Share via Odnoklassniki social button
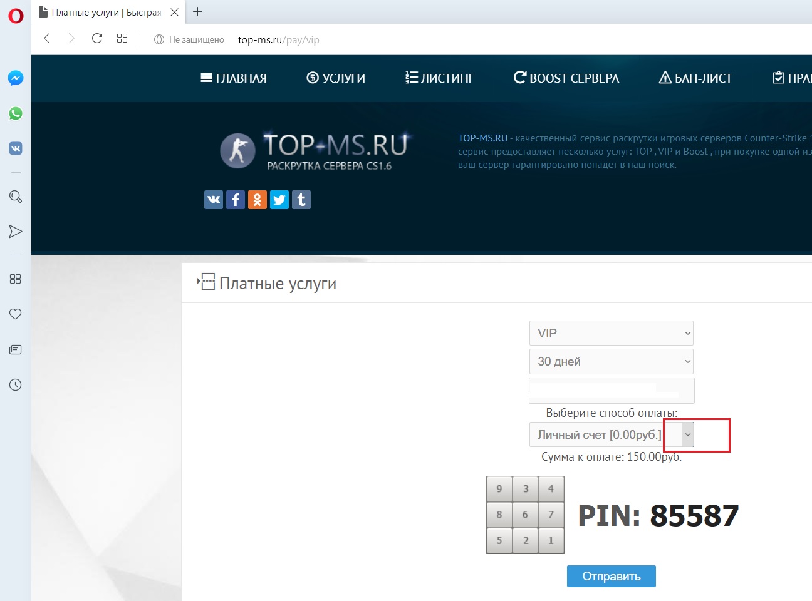The width and height of the screenshot is (812, 601). pyautogui.click(x=258, y=200)
